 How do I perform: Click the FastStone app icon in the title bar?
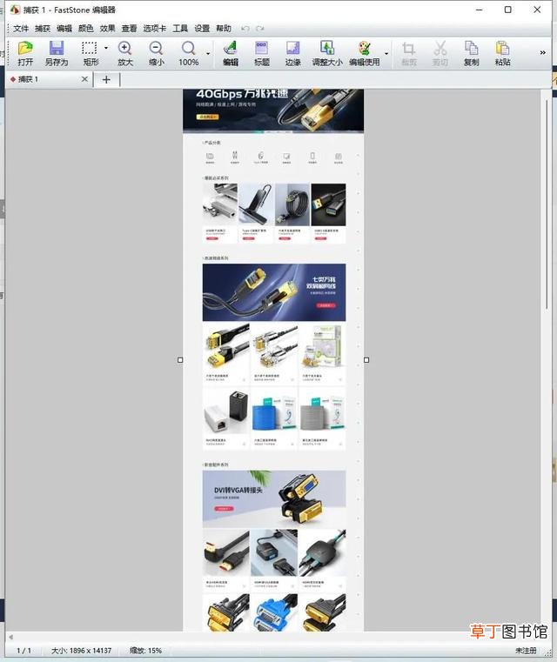pos(15,10)
